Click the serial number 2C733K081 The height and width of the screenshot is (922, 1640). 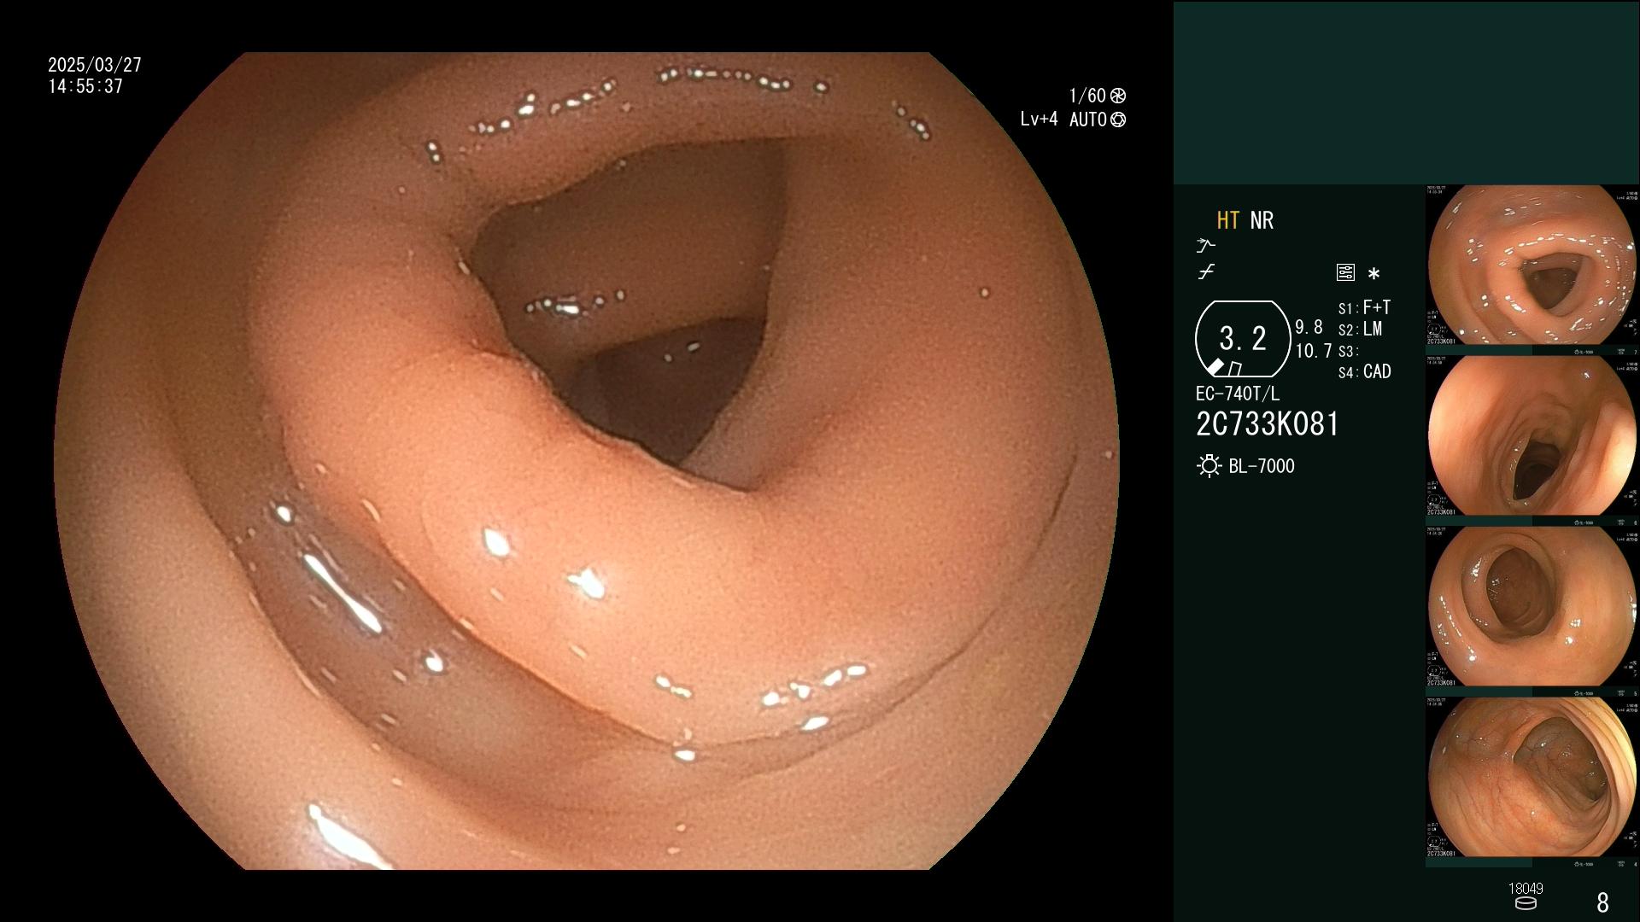click(1268, 424)
